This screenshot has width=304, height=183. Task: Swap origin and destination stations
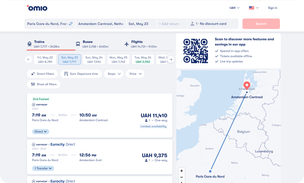[71, 24]
